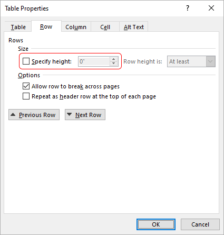Click the down triangle on Next Row

[x=70, y=115]
